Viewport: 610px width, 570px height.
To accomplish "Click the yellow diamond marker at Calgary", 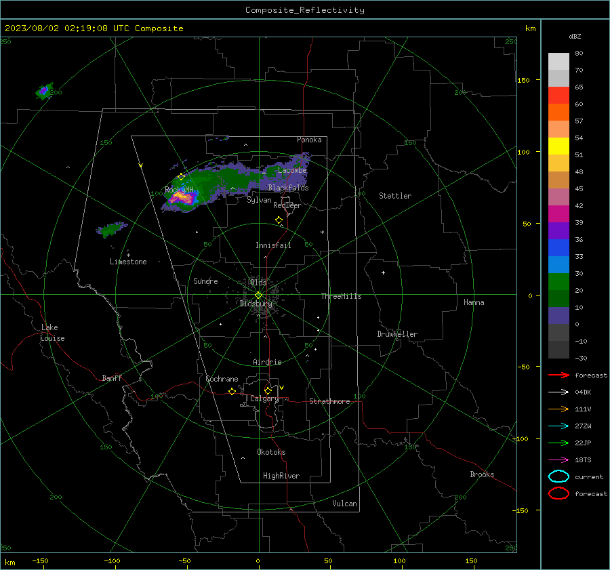I will click(x=268, y=390).
